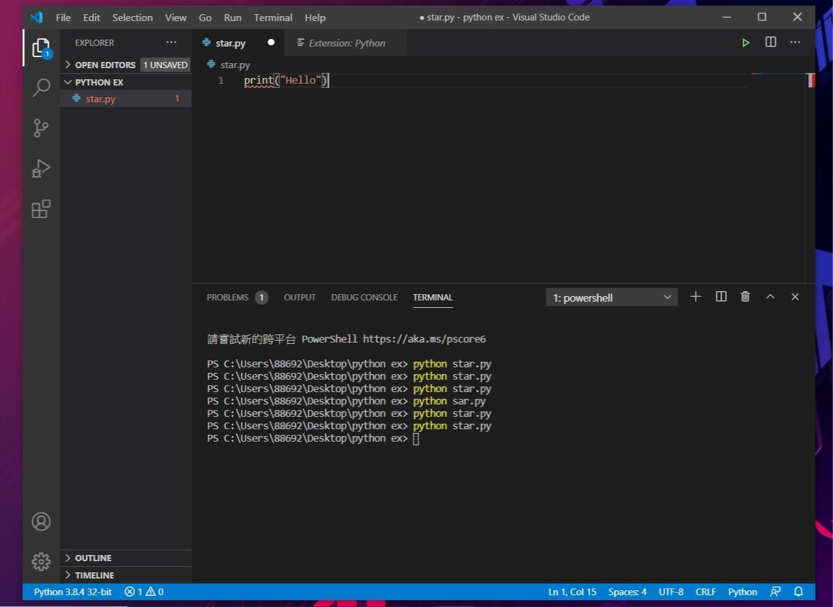
Task: Change CRLF end of line sequence
Action: tap(705, 592)
